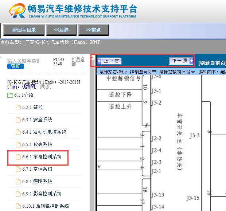This screenshot has height=211, width=226.
Task: Click the C-长安汽车-逸动 2017-2018 heading
Action: [x=44, y=82]
